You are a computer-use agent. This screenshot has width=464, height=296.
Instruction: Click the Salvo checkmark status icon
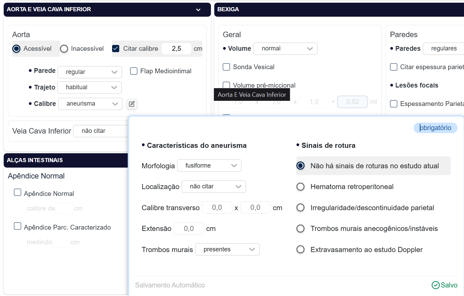click(435, 285)
